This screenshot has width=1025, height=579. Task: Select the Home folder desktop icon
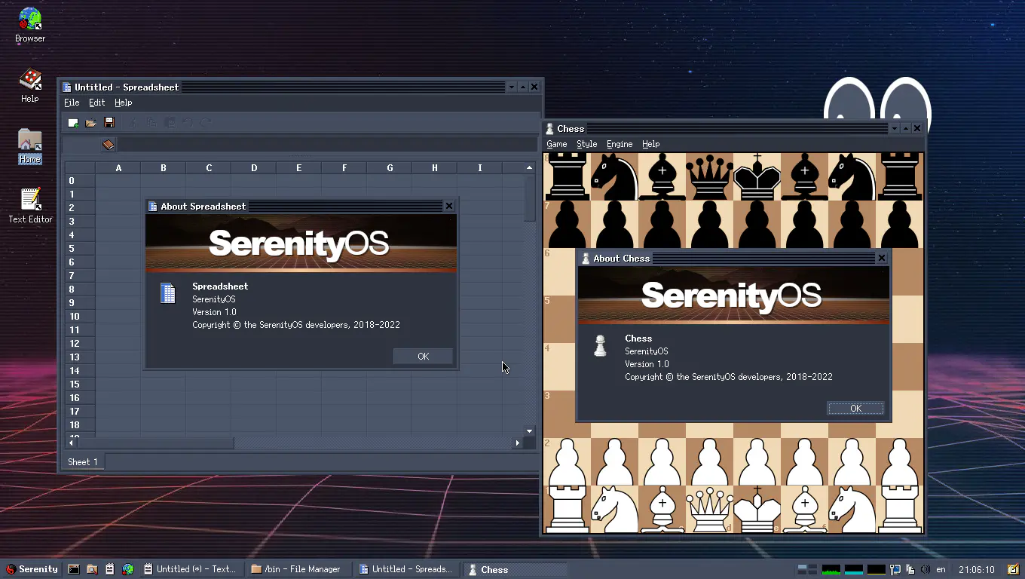(x=30, y=146)
